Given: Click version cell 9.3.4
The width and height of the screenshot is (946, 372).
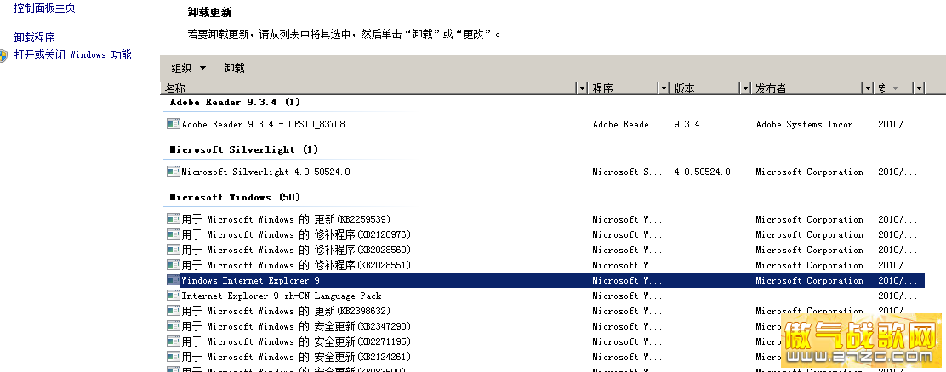Looking at the screenshot, I should [687, 124].
